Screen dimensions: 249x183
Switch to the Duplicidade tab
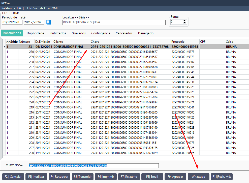click(x=35, y=33)
